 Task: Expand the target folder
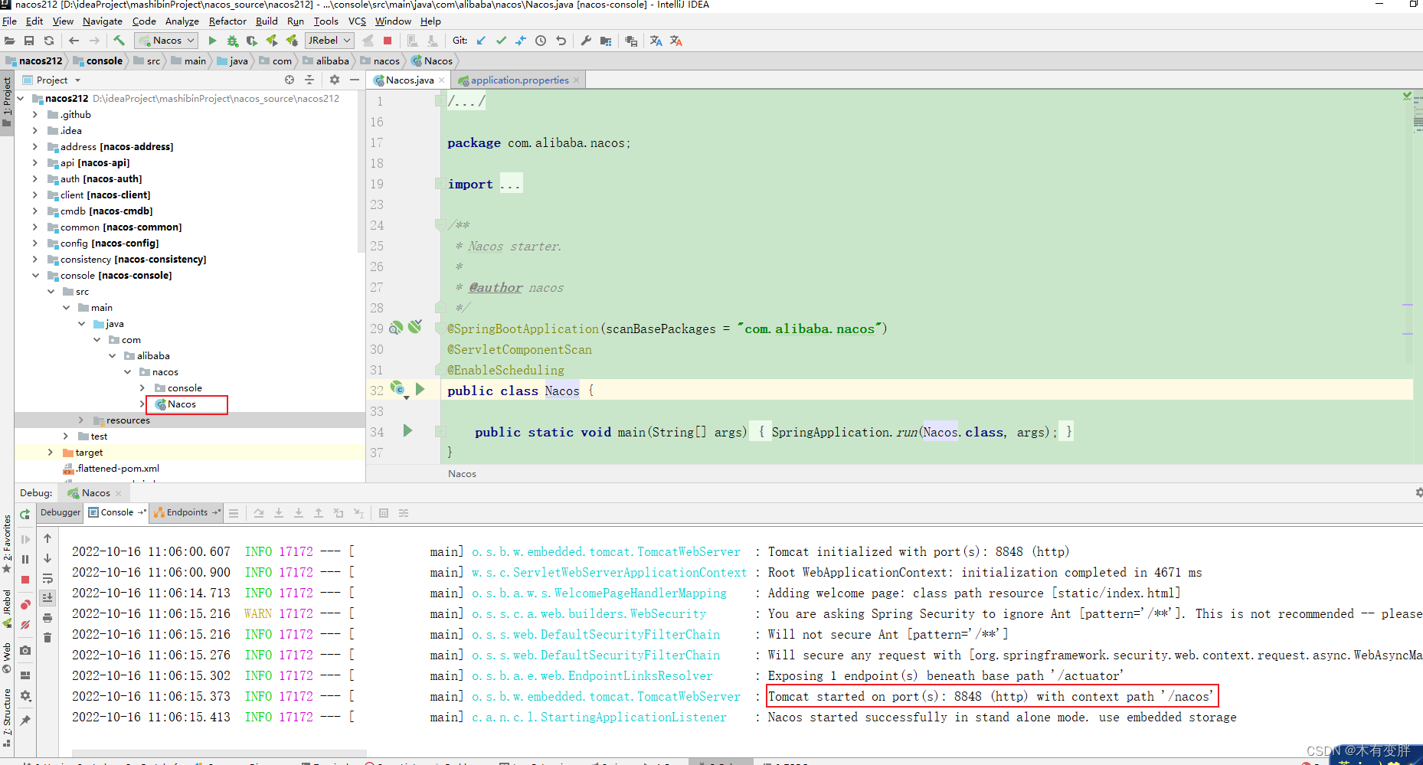[50, 453]
